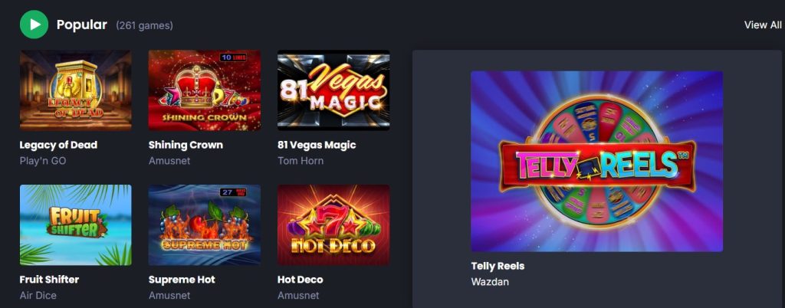Open Legacy of Dead game thumbnail
Image resolution: width=785 pixels, height=308 pixels.
(76, 90)
